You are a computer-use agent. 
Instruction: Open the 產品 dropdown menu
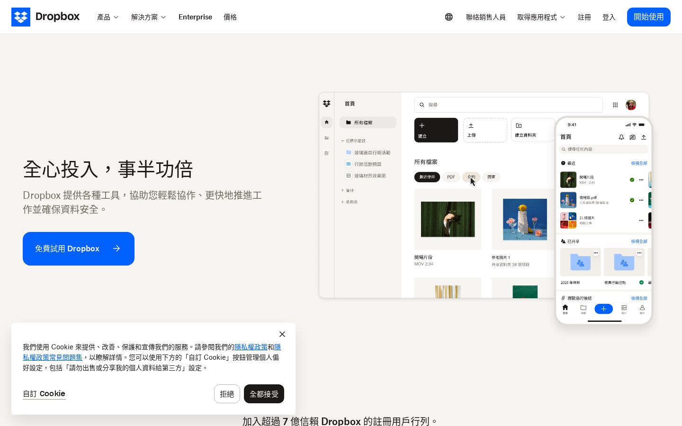coord(108,17)
